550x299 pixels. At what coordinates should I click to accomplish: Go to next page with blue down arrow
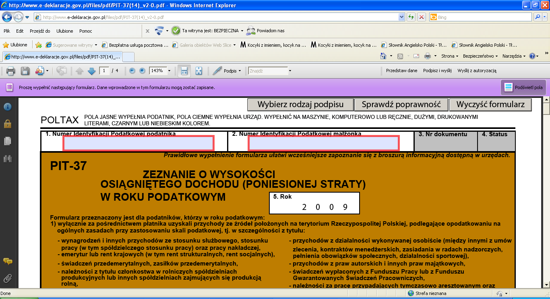coord(91,71)
